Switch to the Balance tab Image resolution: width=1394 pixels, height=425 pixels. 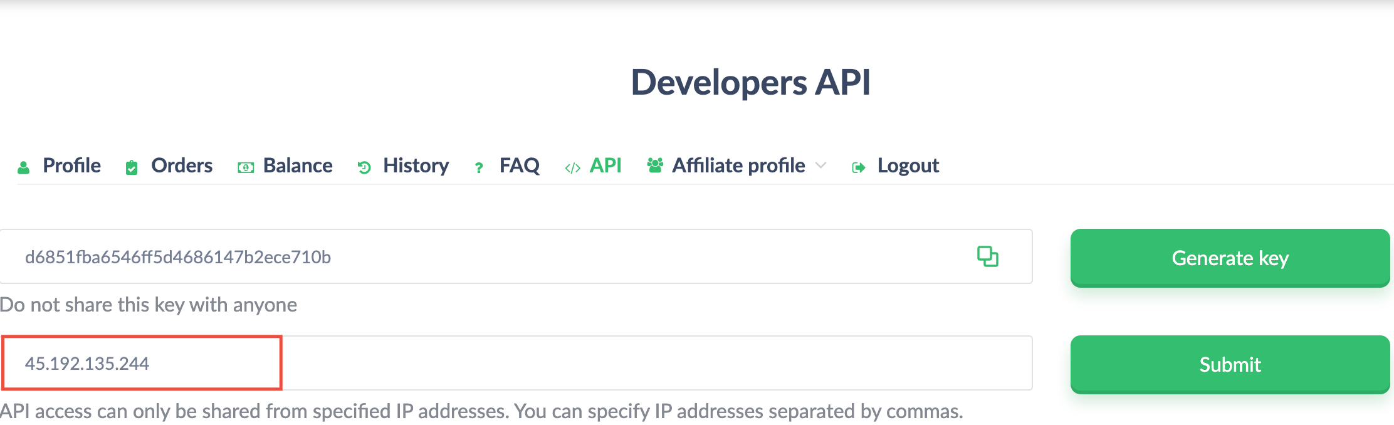click(x=298, y=165)
